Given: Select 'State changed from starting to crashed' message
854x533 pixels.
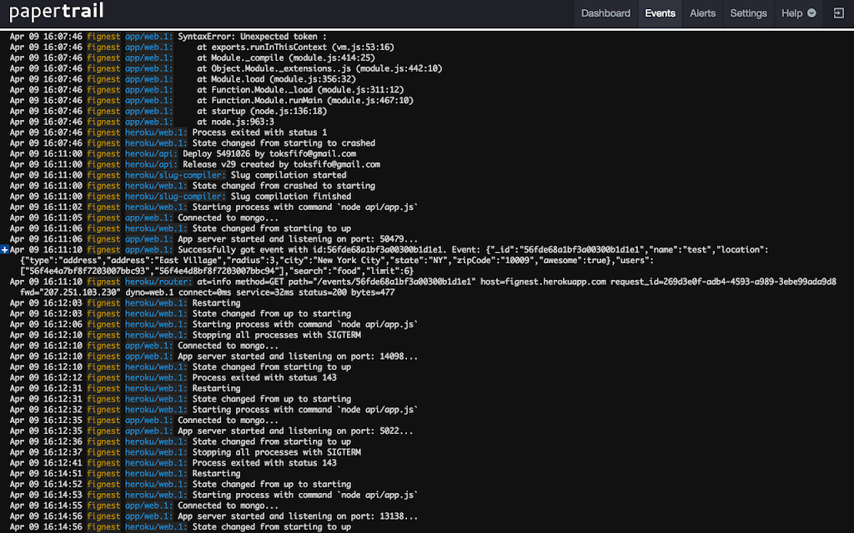Looking at the screenshot, I should [284, 143].
